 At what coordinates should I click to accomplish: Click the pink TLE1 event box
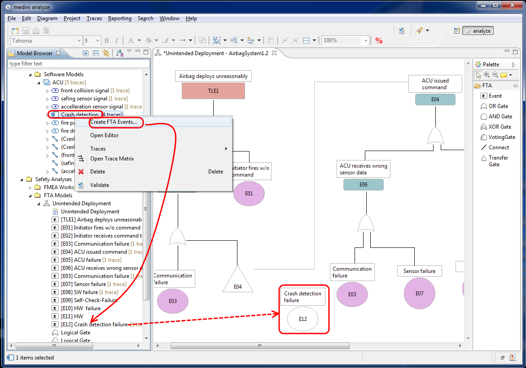tap(213, 91)
